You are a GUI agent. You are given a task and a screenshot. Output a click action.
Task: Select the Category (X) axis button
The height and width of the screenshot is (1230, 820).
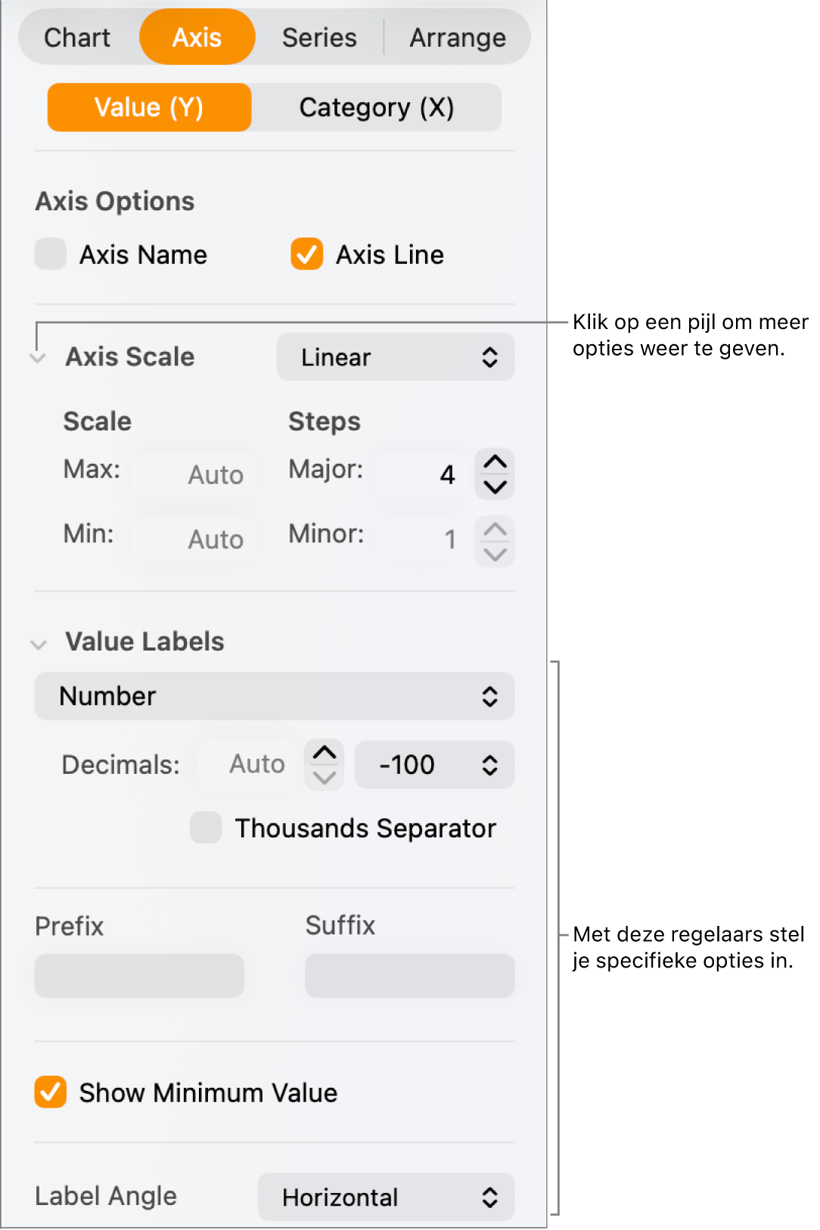(x=377, y=107)
